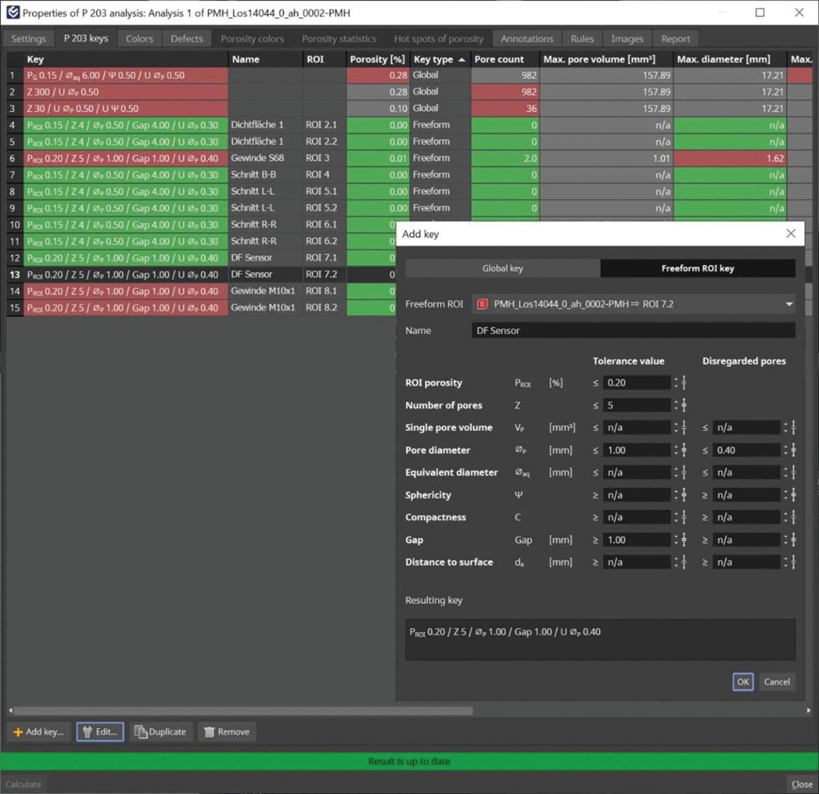Select the Freeform ROI key toggle
Image resolution: width=819 pixels, height=794 pixels.
(697, 268)
